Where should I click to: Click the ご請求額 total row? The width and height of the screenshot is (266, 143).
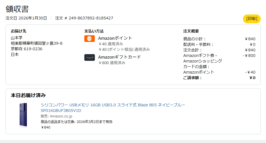[219, 78]
